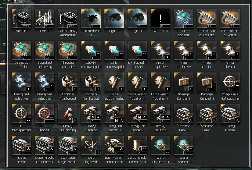The width and height of the screenshot is (252, 170).
Task: Select the Power Diagnostic atom icon
Action: [91, 145]
